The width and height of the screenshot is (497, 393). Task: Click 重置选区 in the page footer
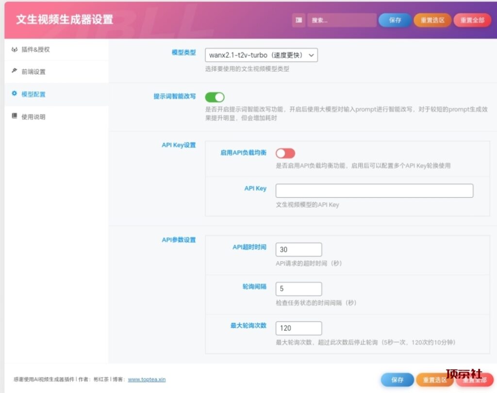click(436, 380)
